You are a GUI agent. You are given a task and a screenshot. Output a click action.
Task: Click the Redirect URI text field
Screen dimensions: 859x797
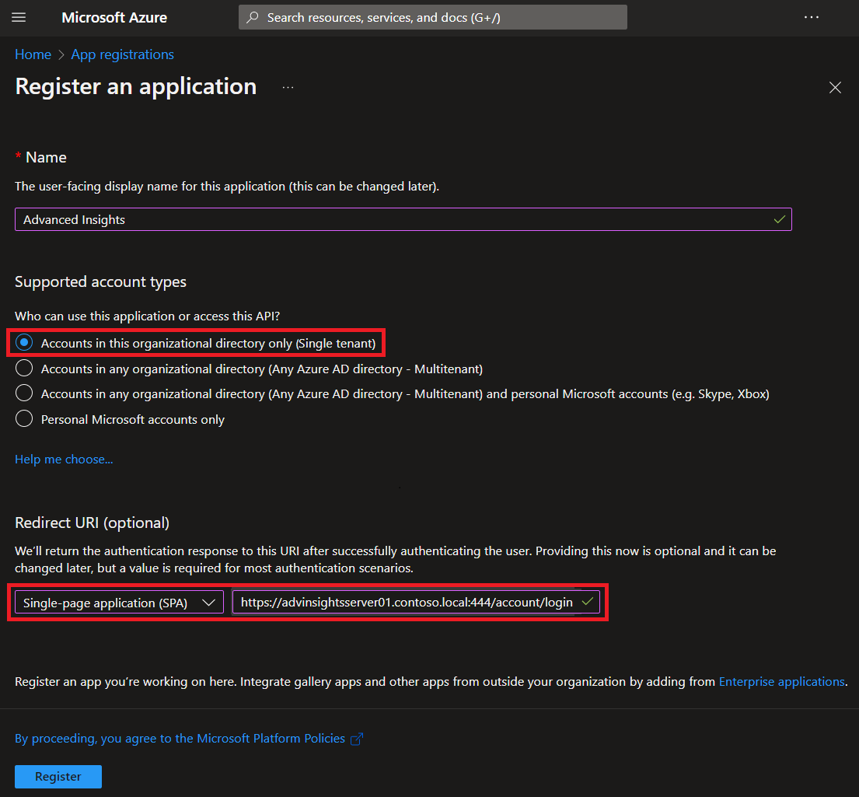pos(406,603)
